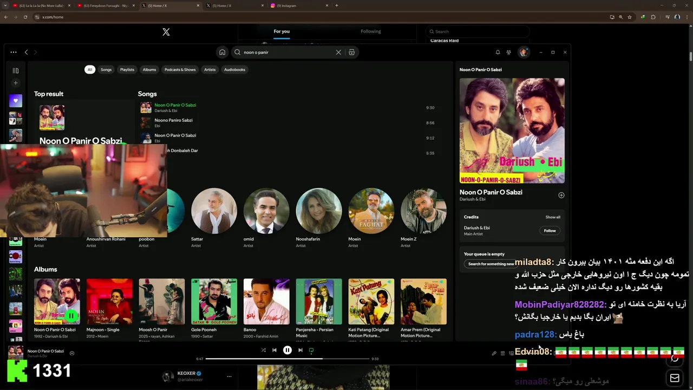Screen dimensions: 693x390
Task: Click the X logo in the browser page
Action: [166, 32]
